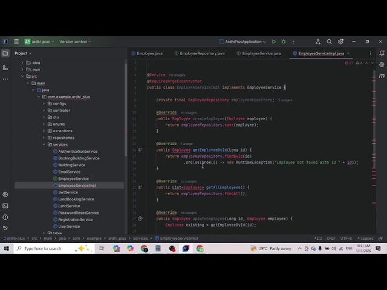Image resolution: width=387 pixels, height=290 pixels.
Task: Click the 1 usage hint above getEmployeeById
Action: (186, 144)
